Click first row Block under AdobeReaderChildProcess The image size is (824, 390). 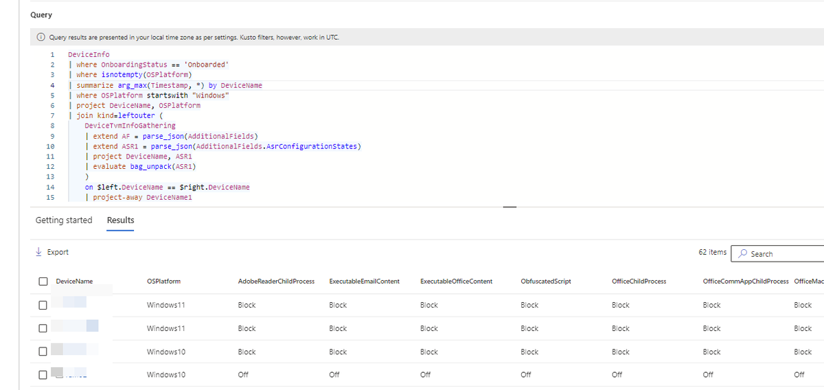(247, 305)
